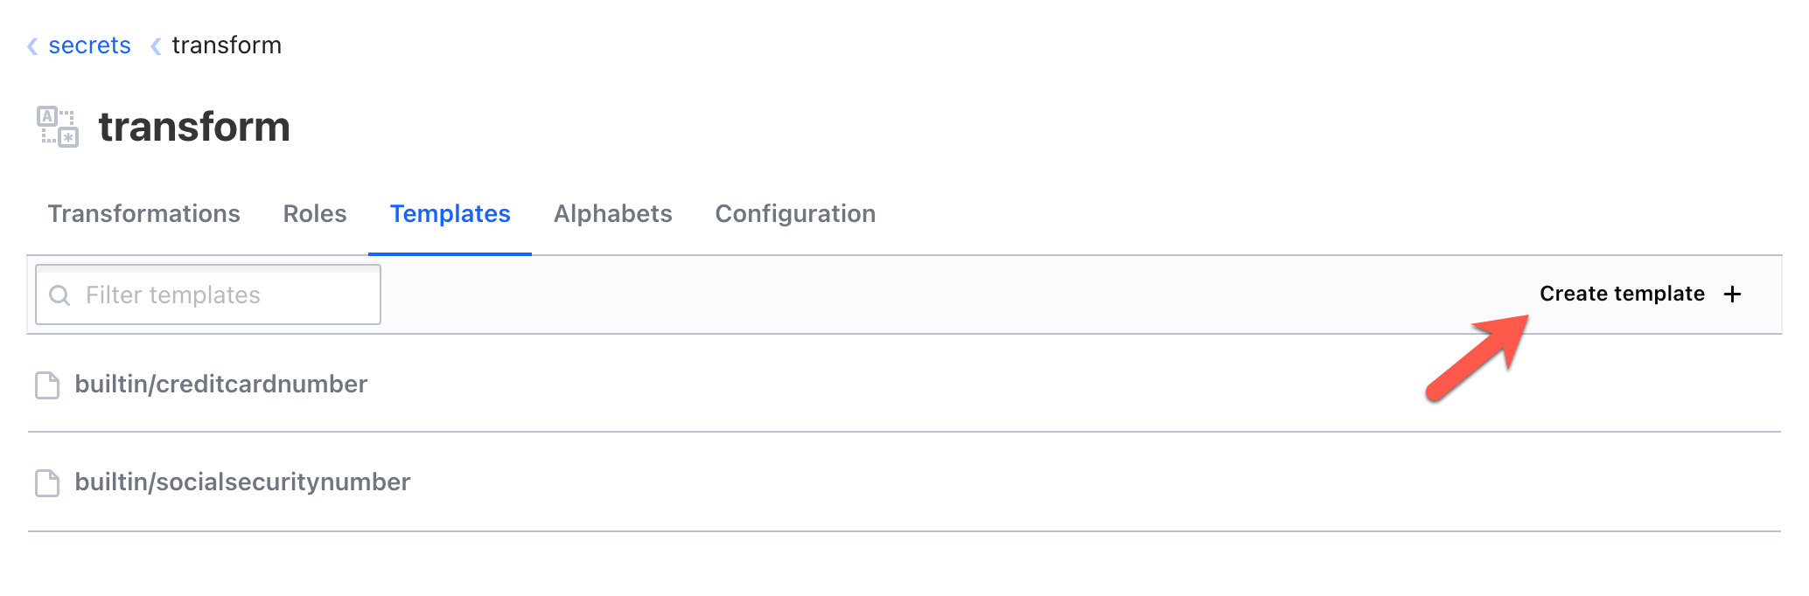This screenshot has height=596, width=1809.
Task: Click the red arrow annotation
Action: pos(1478,358)
